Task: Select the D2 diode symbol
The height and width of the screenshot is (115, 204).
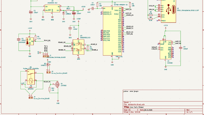Action: coord(48,64)
